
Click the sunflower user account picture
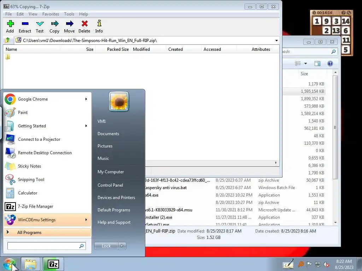coord(119,101)
